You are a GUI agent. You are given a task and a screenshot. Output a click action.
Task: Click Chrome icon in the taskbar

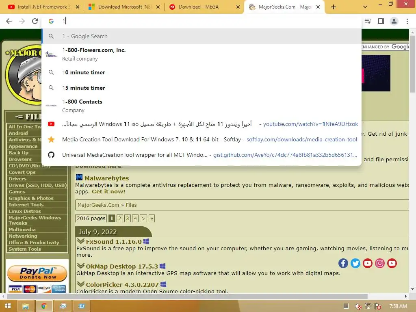click(x=44, y=306)
